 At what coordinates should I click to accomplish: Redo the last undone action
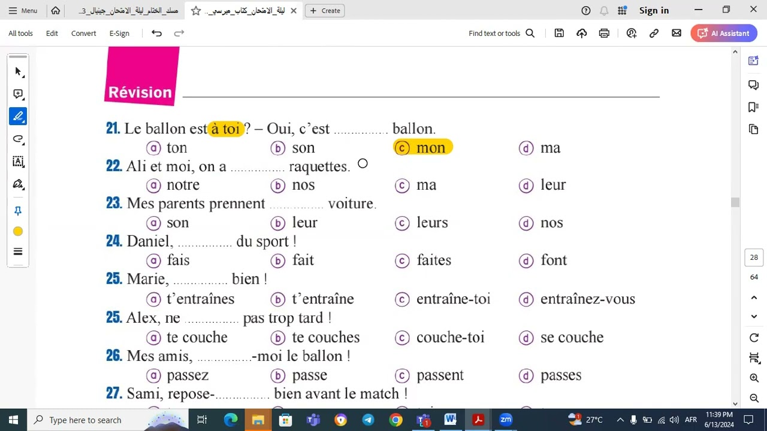pos(179,34)
